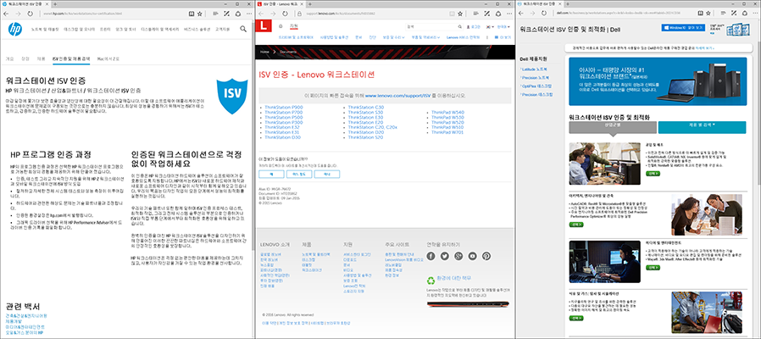Click Home breadcrumb on Lenovo page
Screen dimensions: 761x339
coord(265,51)
